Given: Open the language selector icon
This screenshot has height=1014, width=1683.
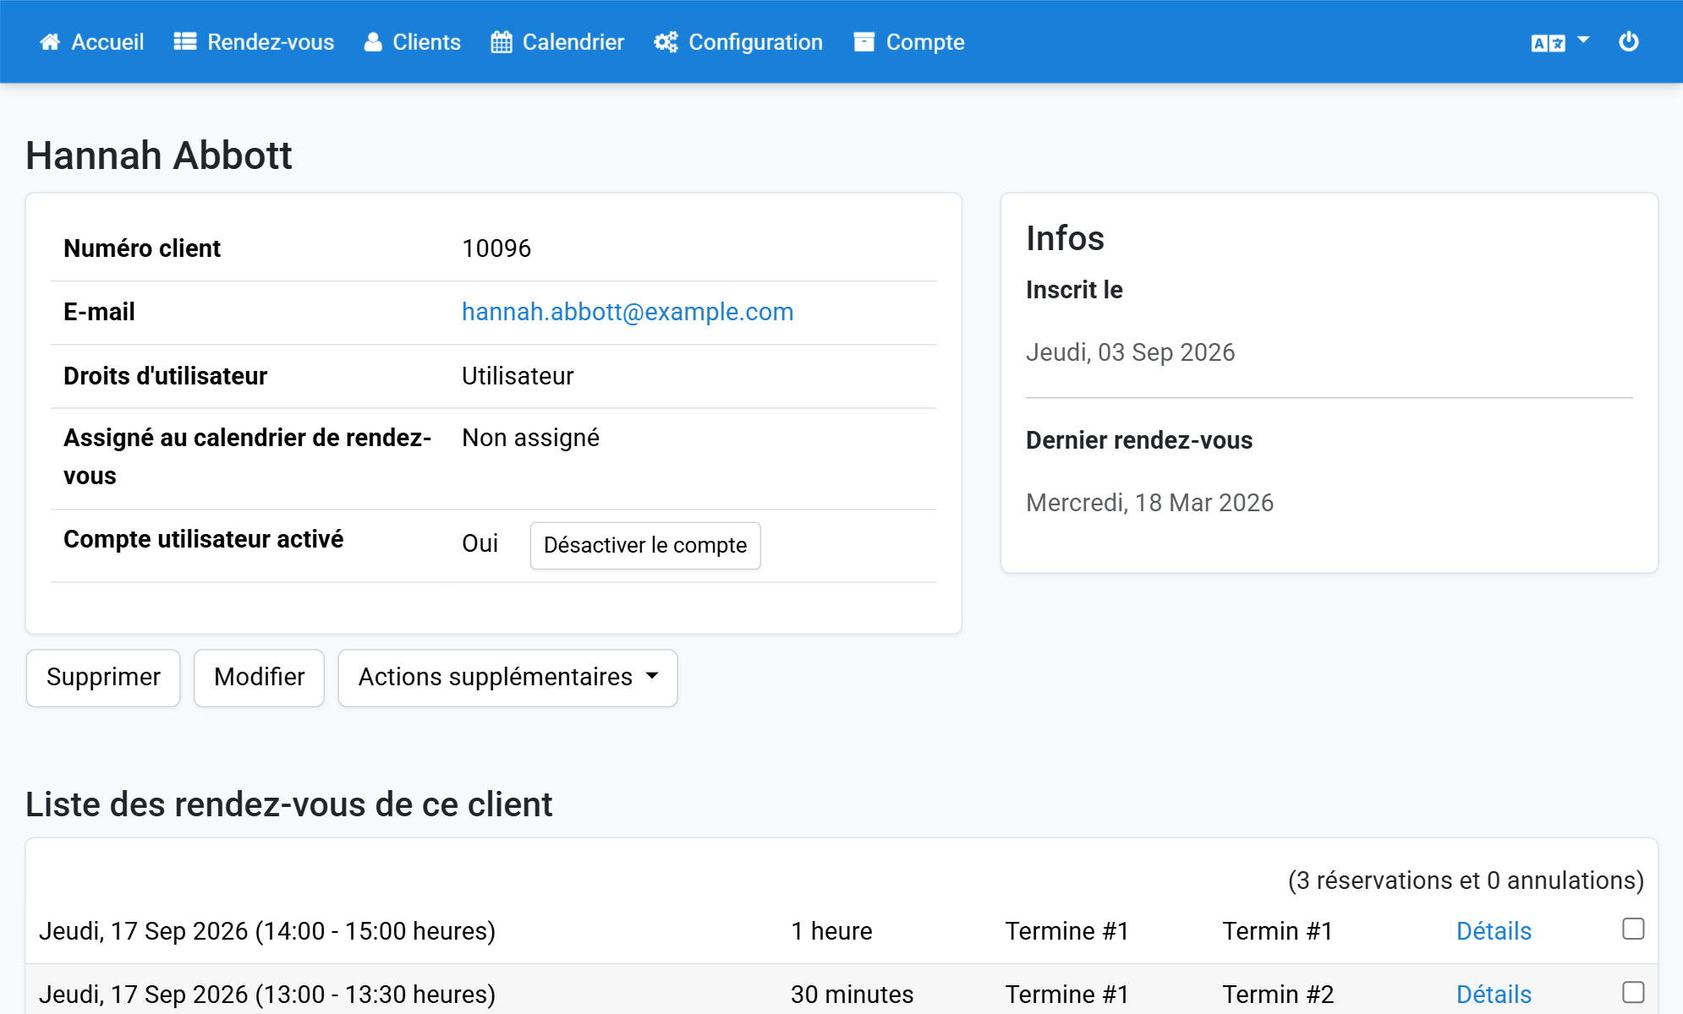Looking at the screenshot, I should click(1548, 43).
